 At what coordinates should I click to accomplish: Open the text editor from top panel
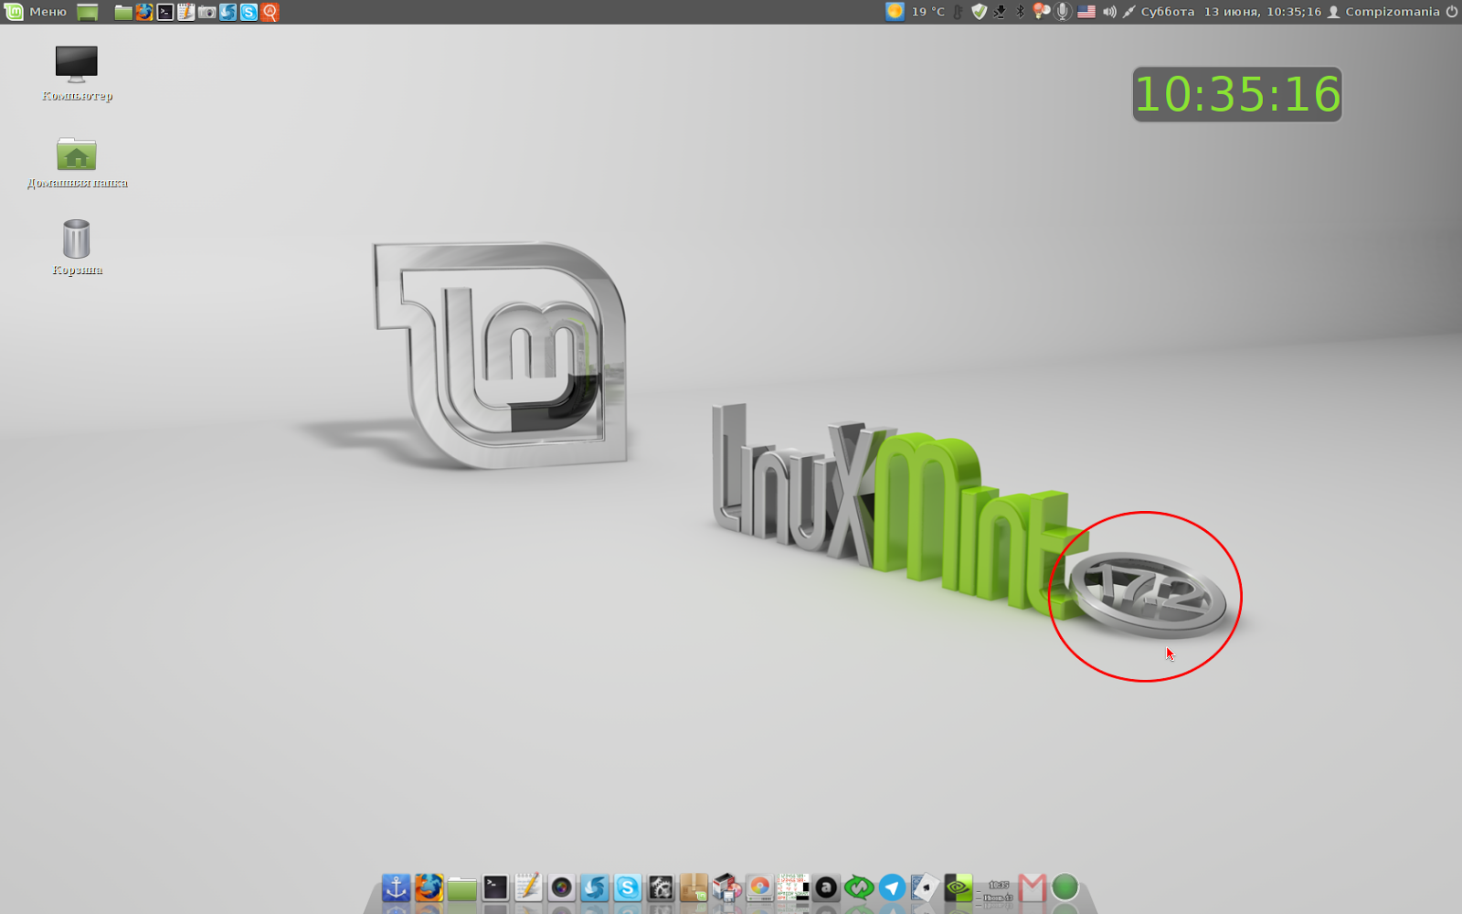(x=185, y=12)
